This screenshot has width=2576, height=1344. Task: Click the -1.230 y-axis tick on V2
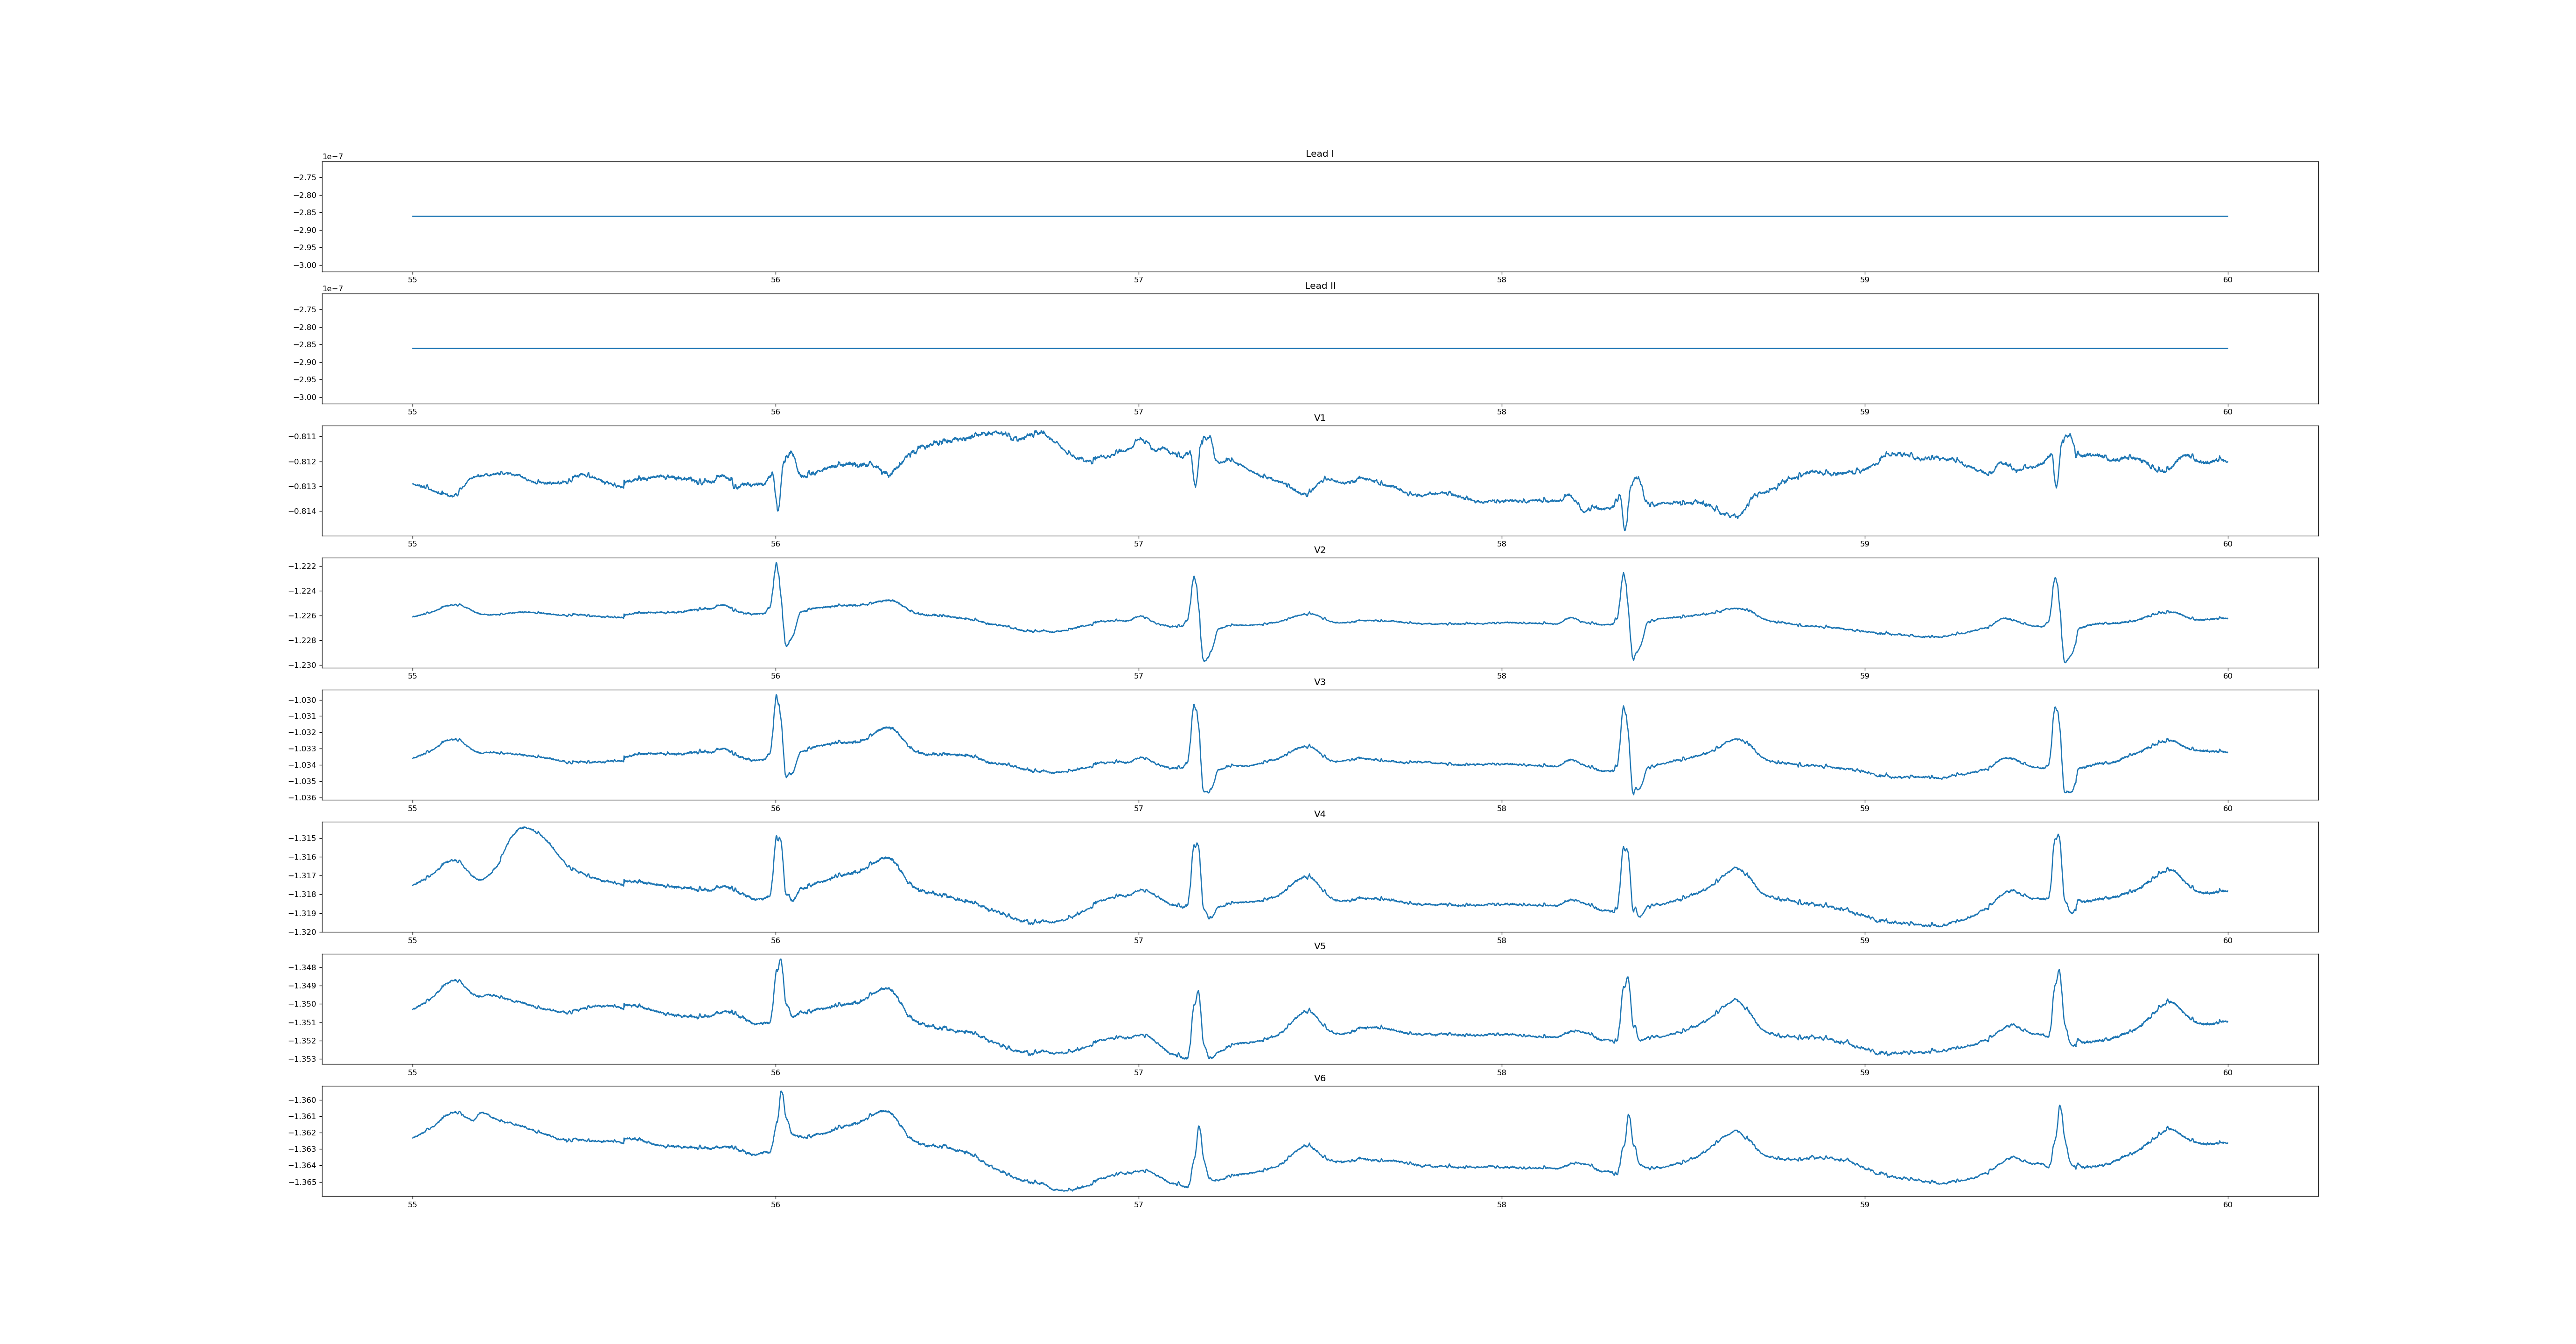tap(302, 665)
